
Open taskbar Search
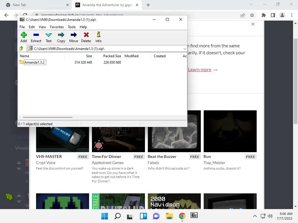(118, 216)
